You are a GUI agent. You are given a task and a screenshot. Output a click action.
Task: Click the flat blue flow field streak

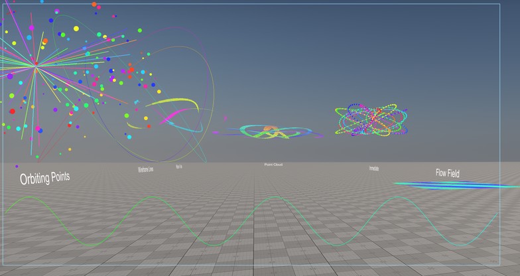[456, 186]
